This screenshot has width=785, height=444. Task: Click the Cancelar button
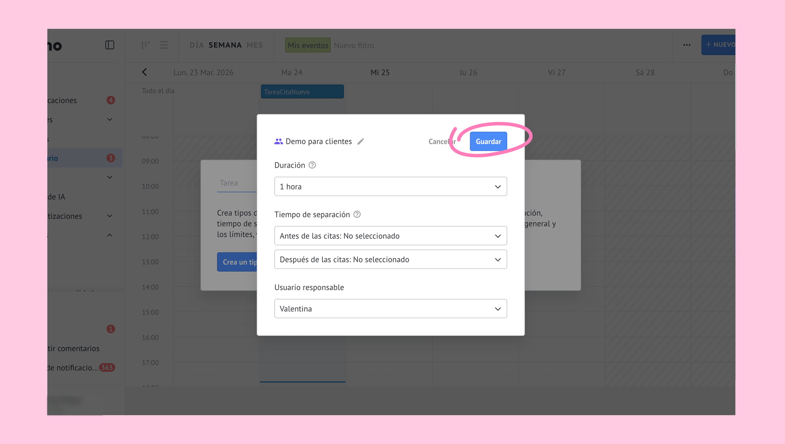click(x=441, y=142)
